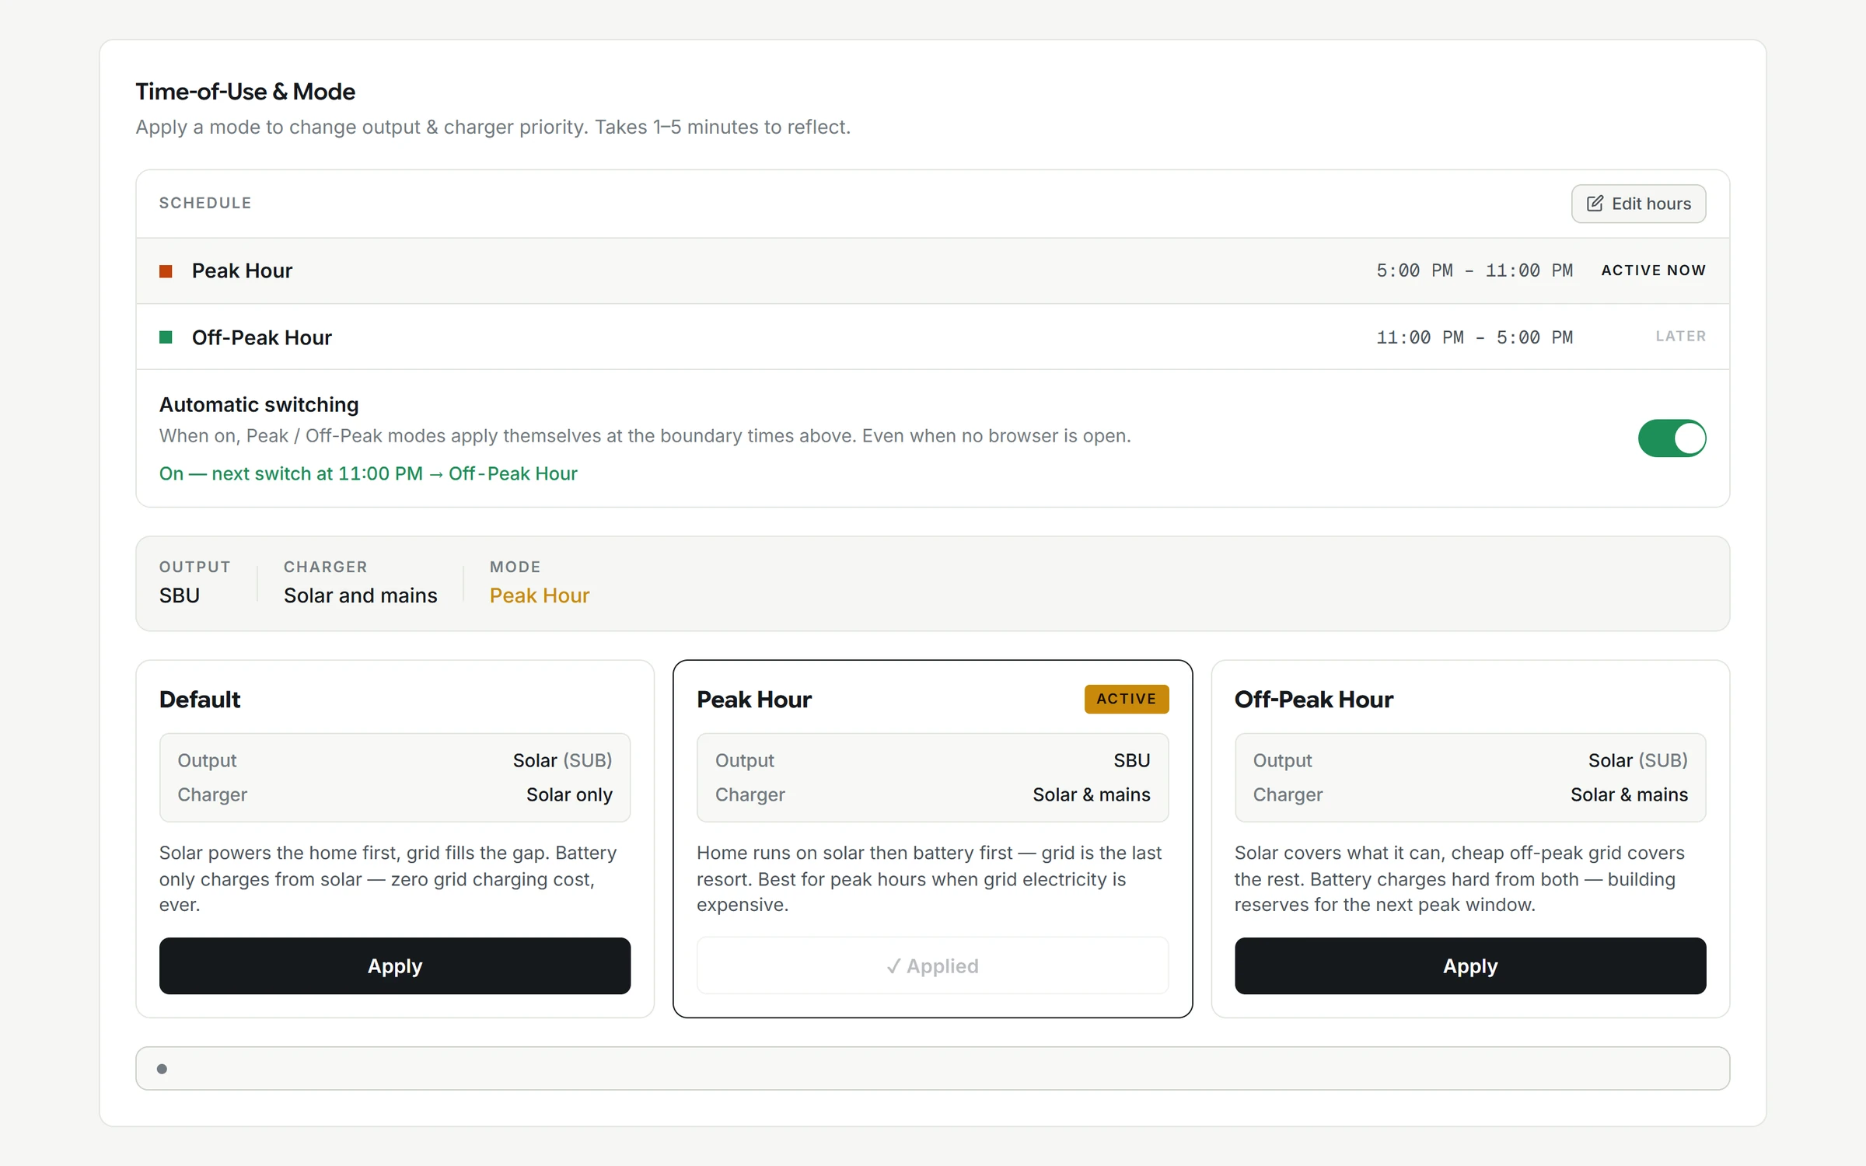Screen dimensions: 1866x1166
Task: Click the status dot in bottom bar
Action: [x=162, y=1068]
